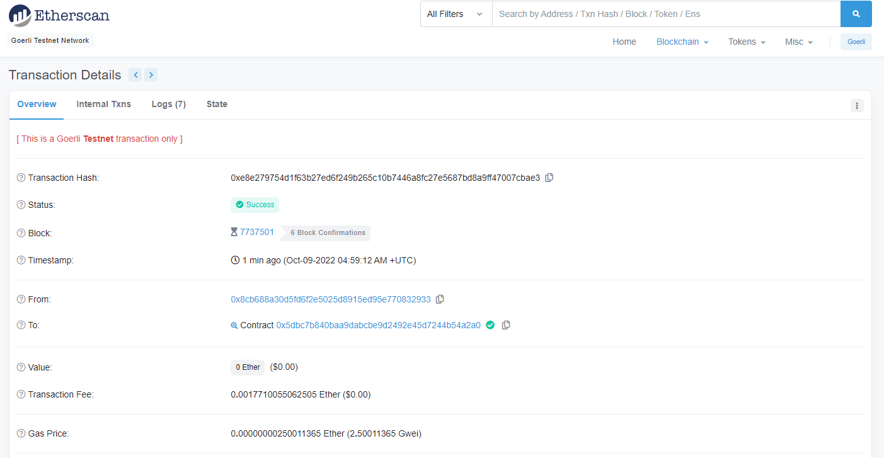Click the 0 Ether value badge
884x458 pixels.
point(248,367)
